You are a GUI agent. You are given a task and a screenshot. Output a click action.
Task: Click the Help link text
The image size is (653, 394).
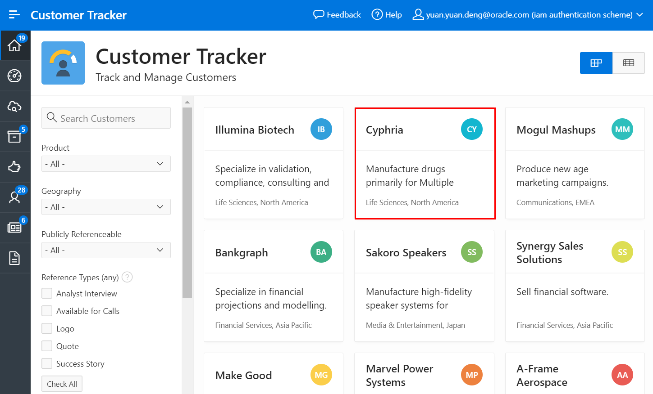point(393,15)
